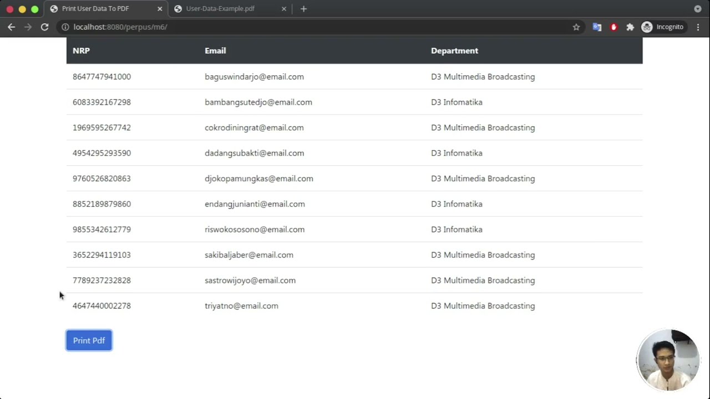Select email dadangsubakti@email.com
This screenshot has width=710, height=399.
point(254,153)
